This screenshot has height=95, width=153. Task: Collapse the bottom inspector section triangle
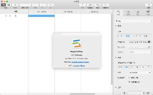(116, 87)
